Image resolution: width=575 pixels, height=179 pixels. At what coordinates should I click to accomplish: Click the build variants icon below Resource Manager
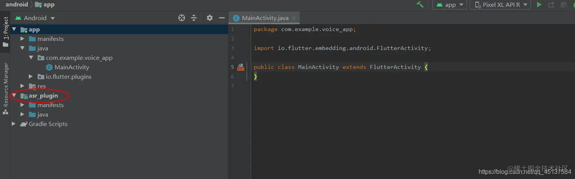click(5, 112)
